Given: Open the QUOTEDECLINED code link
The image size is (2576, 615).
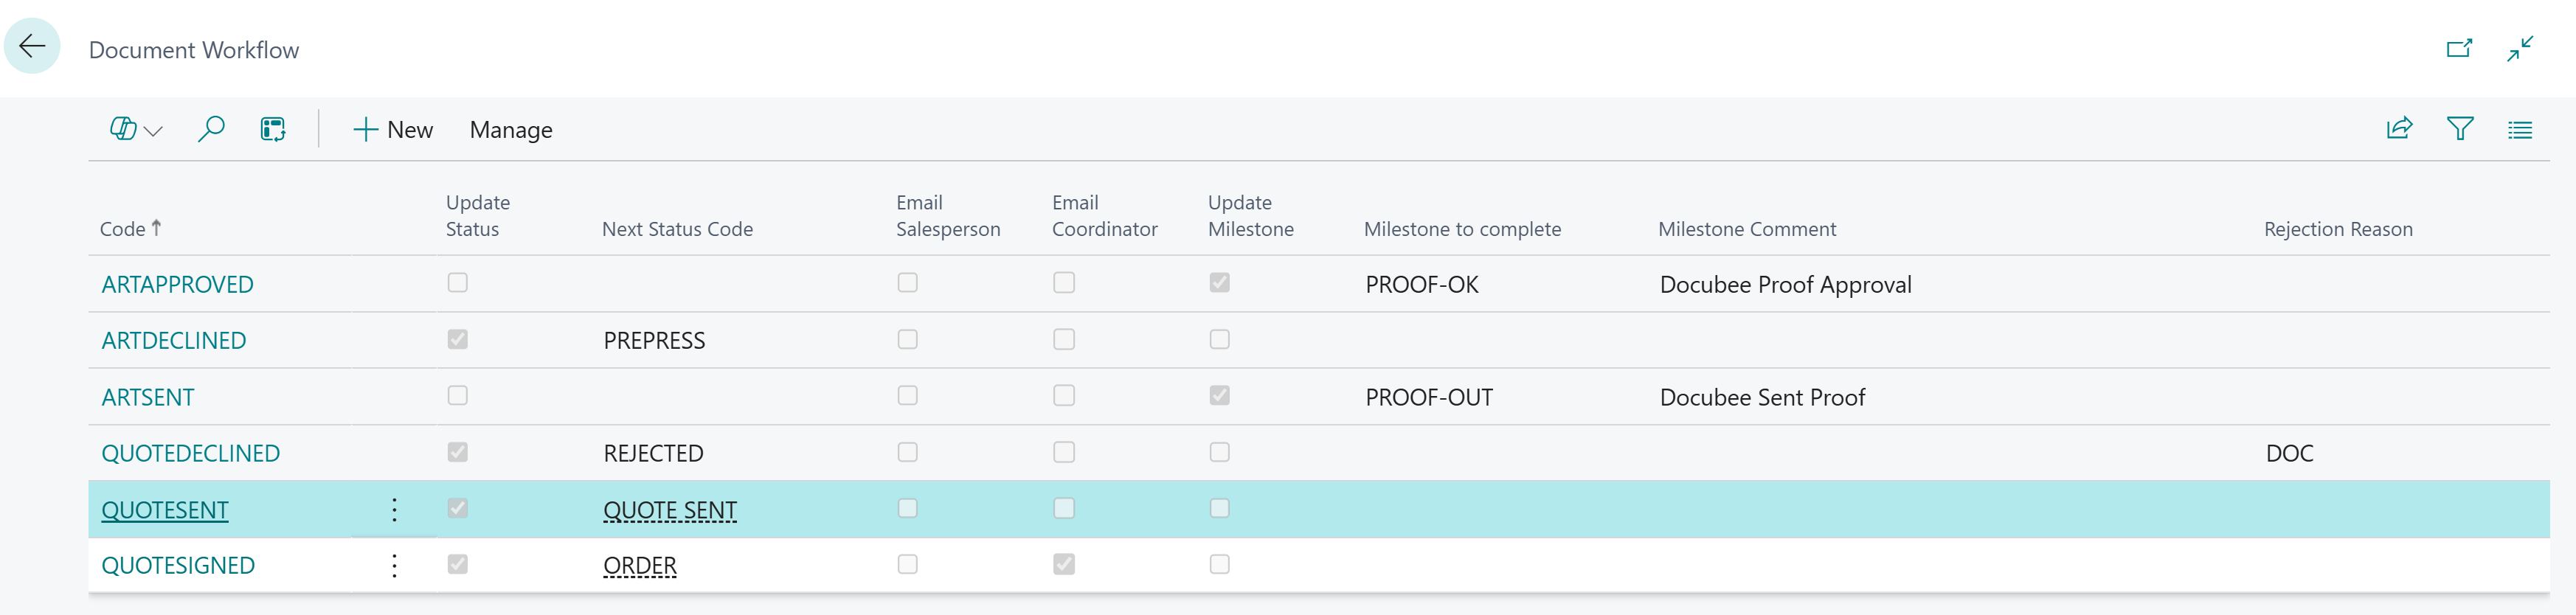Looking at the screenshot, I should 191,453.
